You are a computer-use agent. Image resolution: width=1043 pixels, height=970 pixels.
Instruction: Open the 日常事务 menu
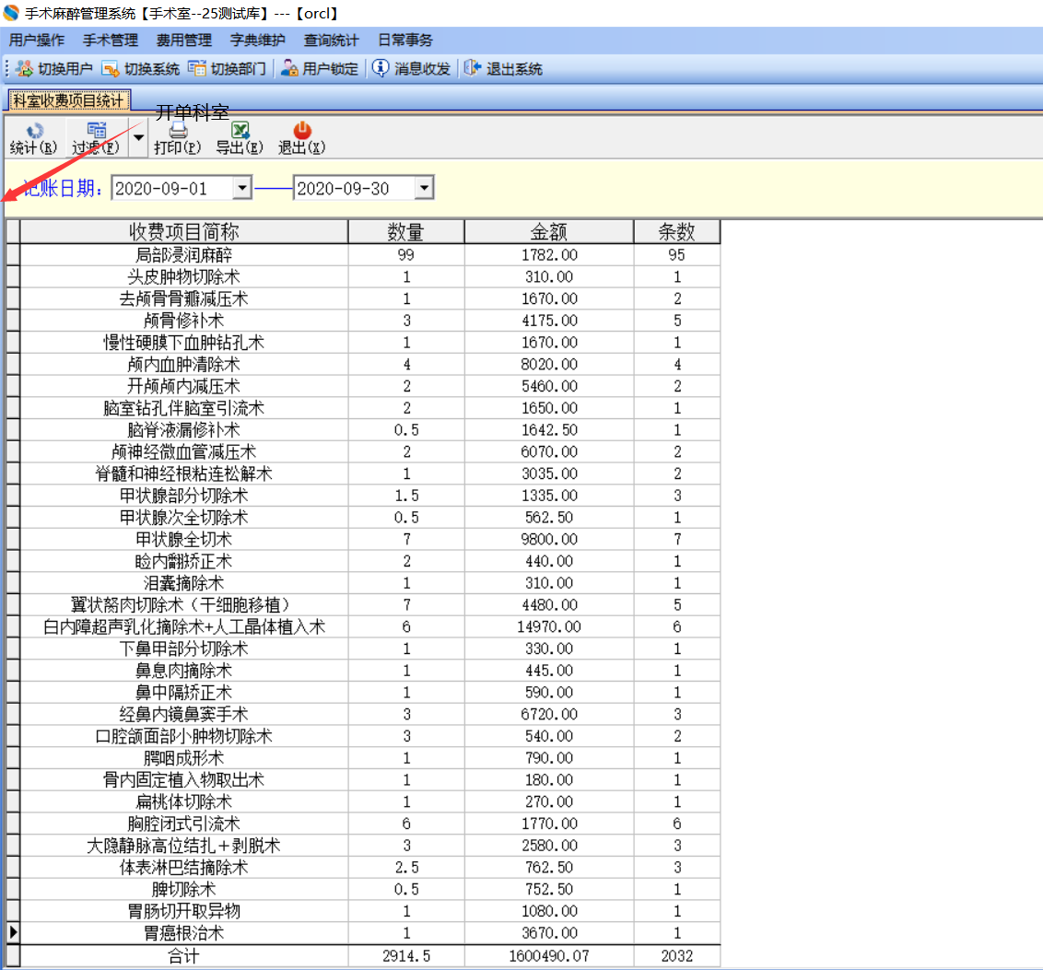tap(405, 40)
